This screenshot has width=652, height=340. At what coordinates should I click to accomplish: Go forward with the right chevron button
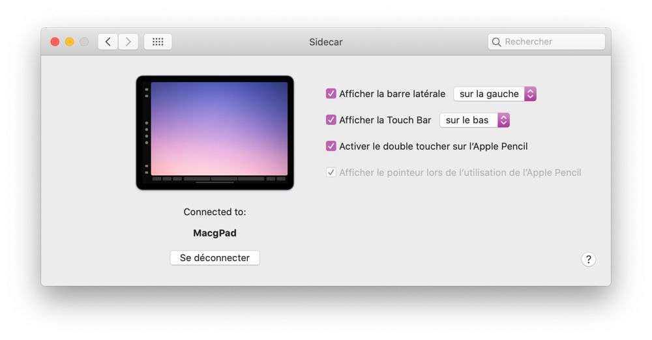[x=128, y=42]
